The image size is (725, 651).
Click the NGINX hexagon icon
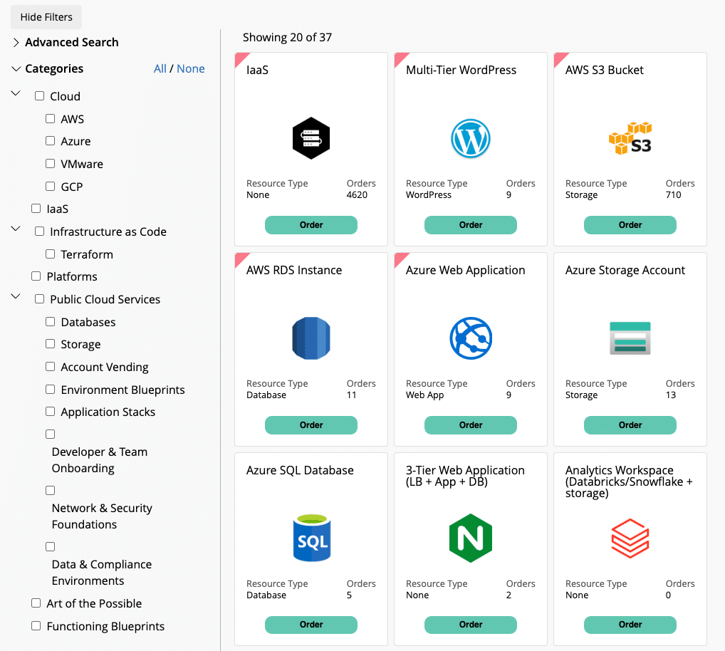click(471, 538)
